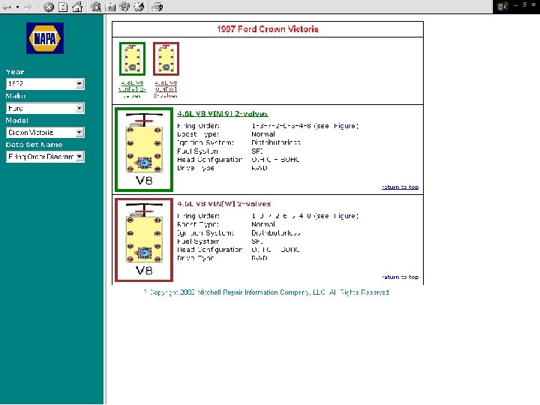Click the Forward arrow in the toolbar
This screenshot has height=405, width=540.
28,7
